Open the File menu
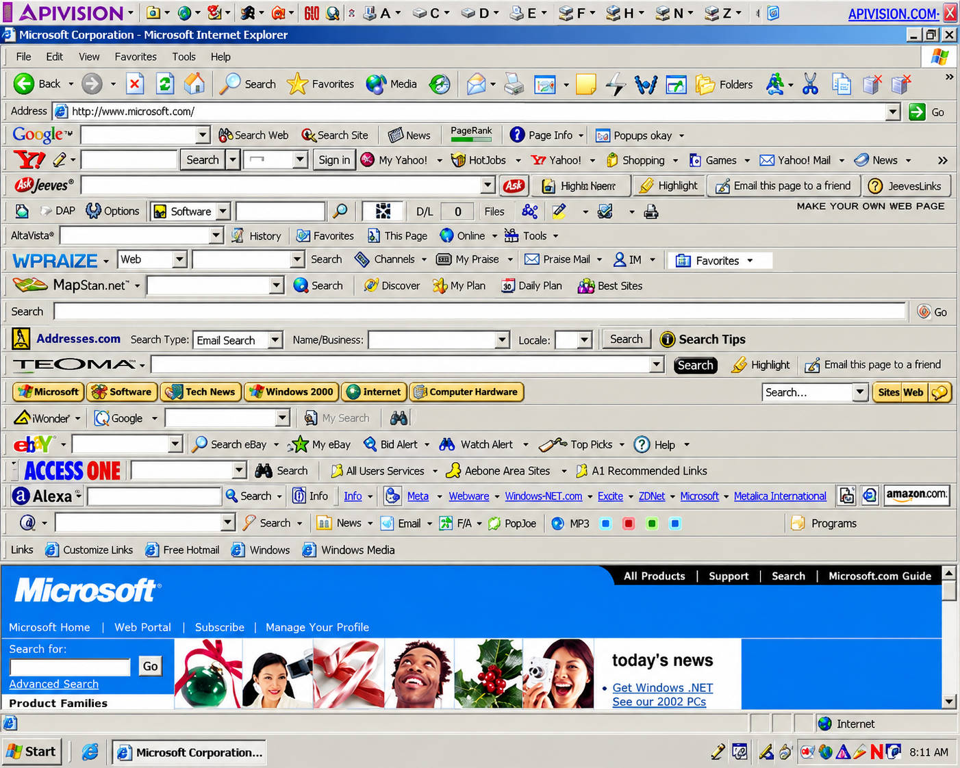Screen dimensions: 960x768 pos(23,57)
